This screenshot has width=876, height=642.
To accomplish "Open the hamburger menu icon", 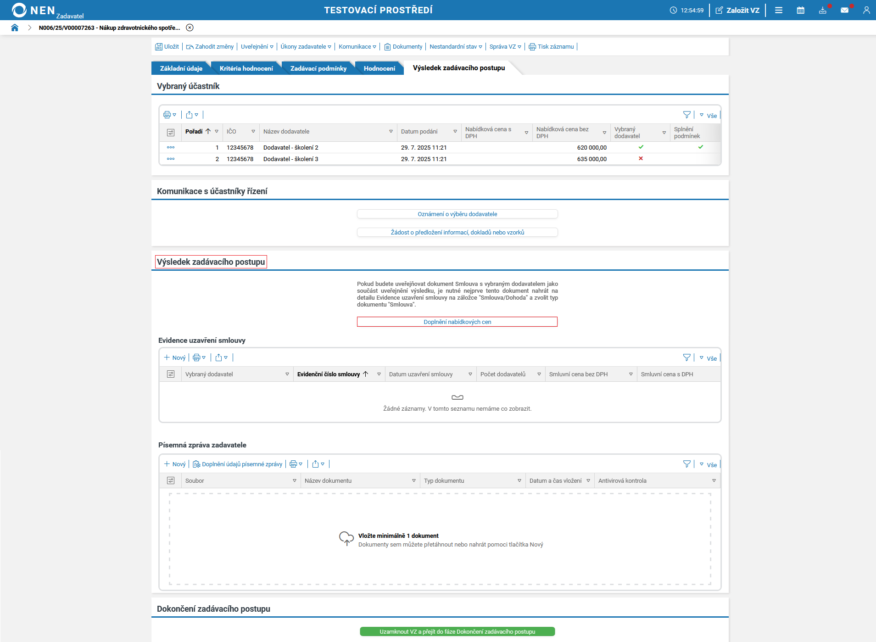I will (x=779, y=10).
